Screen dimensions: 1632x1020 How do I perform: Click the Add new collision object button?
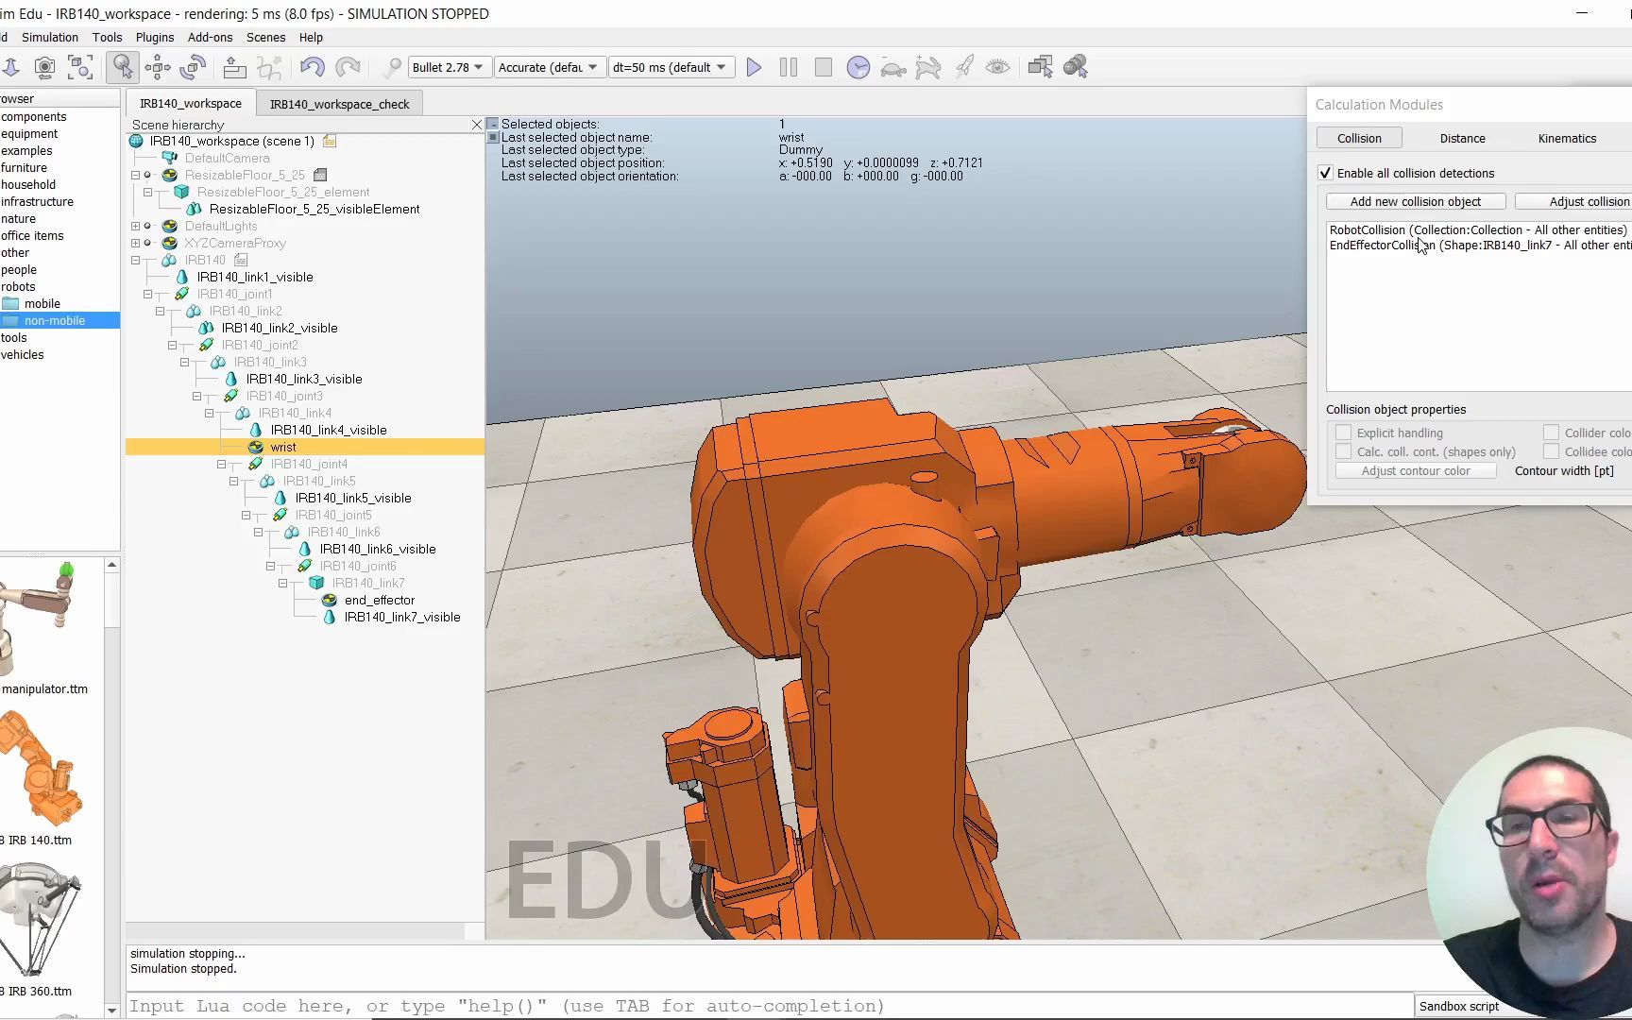click(1416, 201)
